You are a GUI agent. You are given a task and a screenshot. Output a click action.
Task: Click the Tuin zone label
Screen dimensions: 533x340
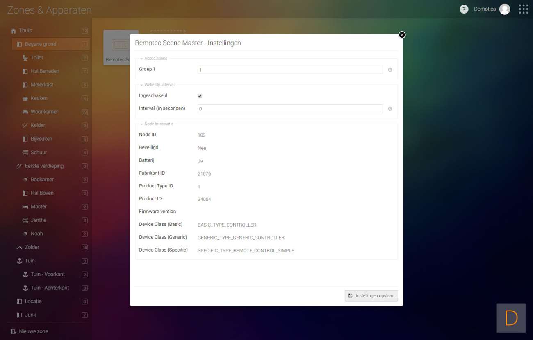(x=30, y=261)
